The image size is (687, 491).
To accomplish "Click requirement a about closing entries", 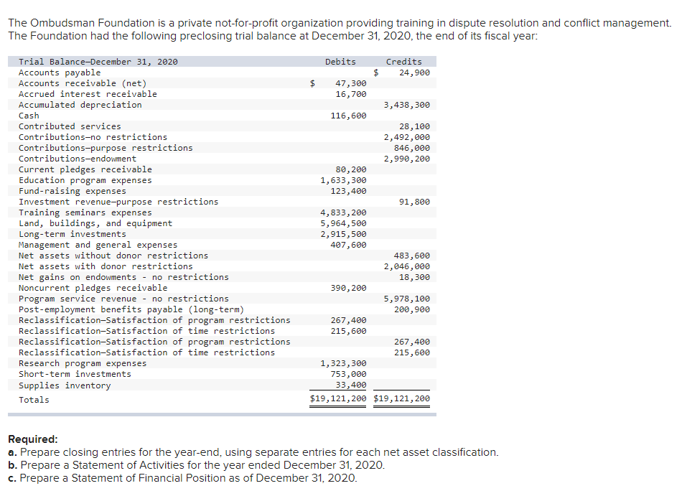I will click(253, 452).
